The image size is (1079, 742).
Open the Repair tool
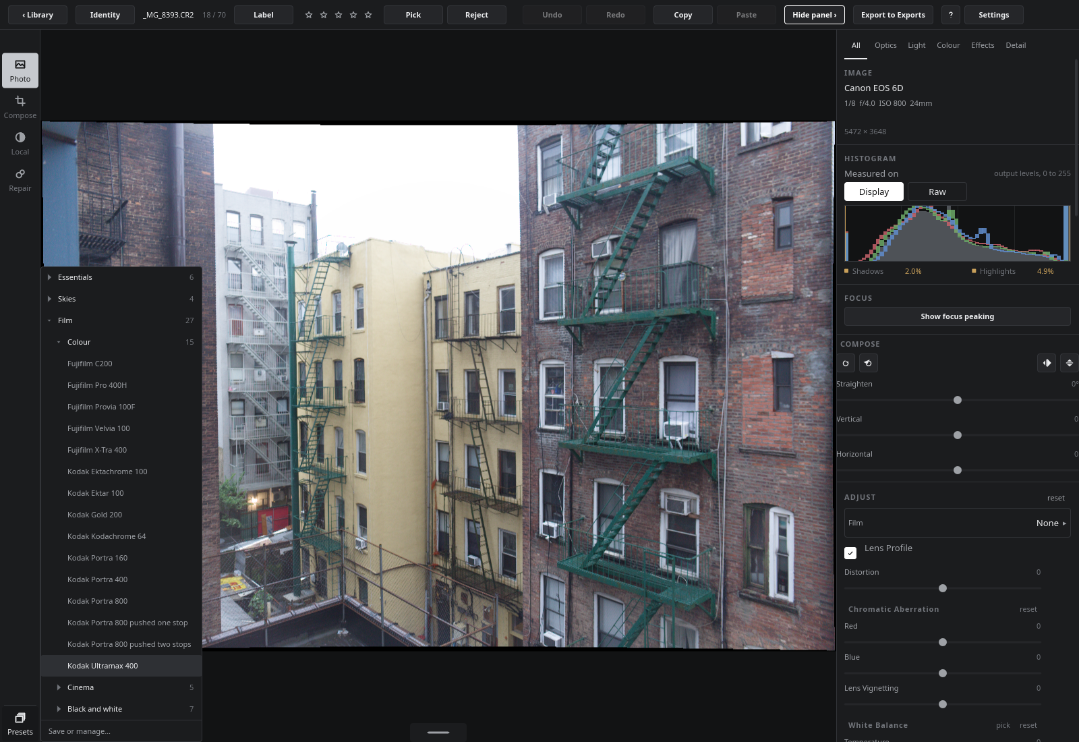pyautogui.click(x=20, y=179)
